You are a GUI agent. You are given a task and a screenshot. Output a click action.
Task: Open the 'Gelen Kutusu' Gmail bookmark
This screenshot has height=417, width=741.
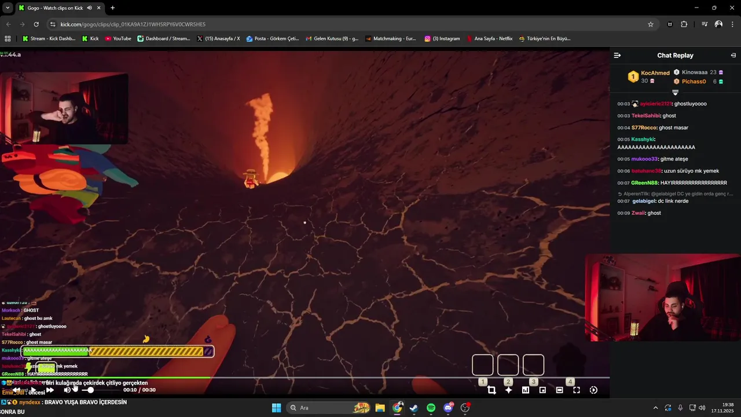332,39
